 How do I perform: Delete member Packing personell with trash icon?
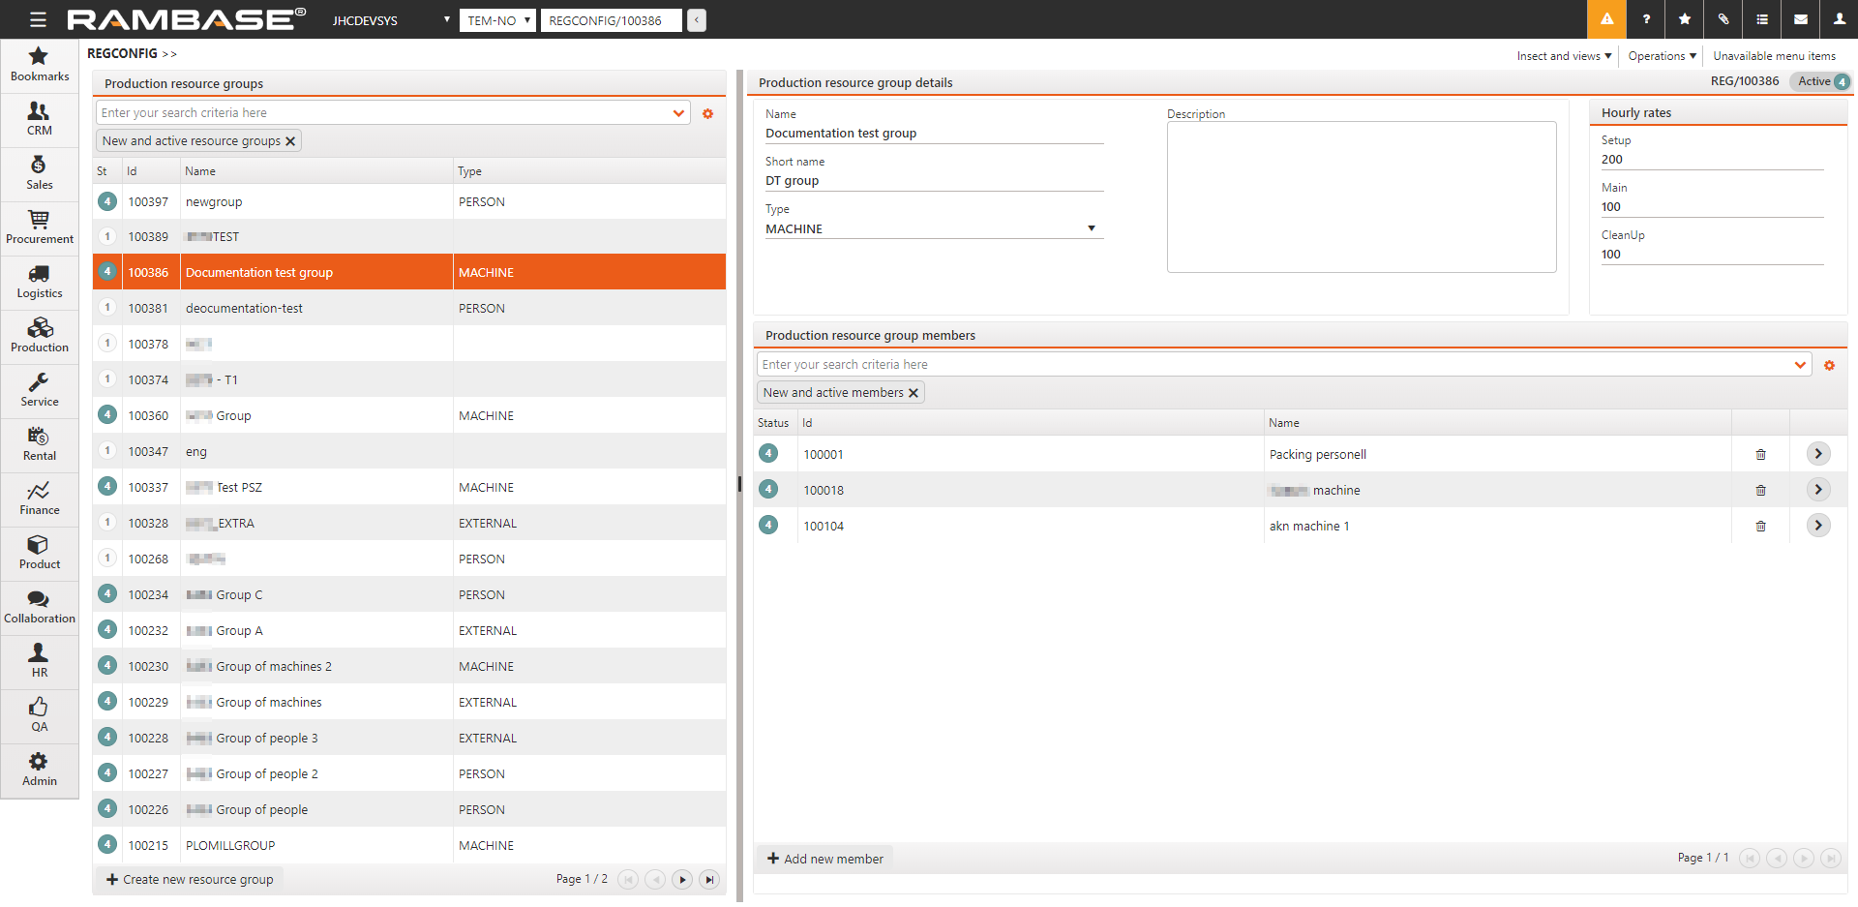[x=1760, y=455]
